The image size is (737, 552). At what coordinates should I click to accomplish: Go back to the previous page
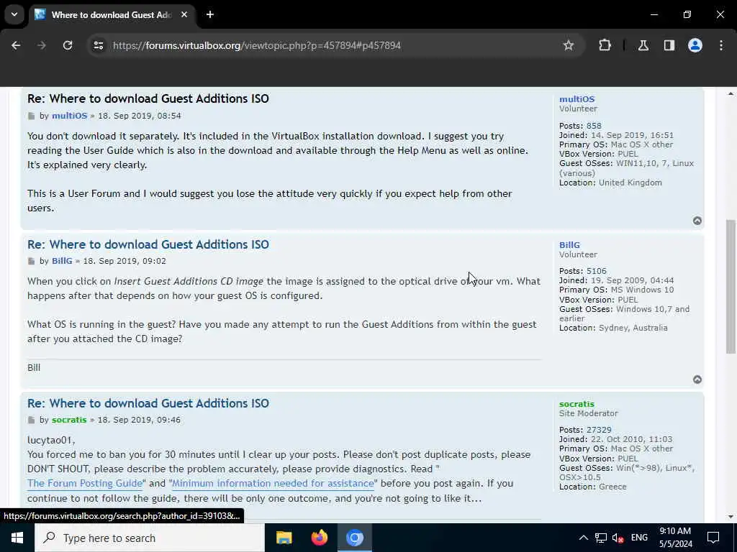[x=16, y=45]
